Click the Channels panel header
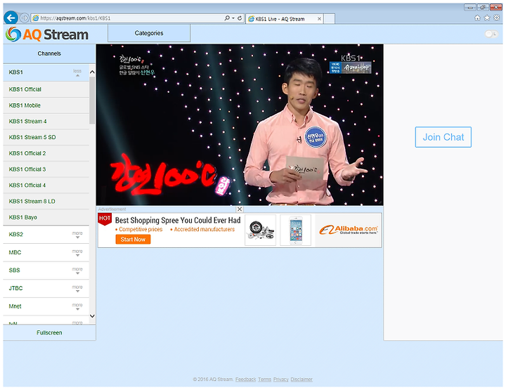This screenshot has width=506, height=390. [x=49, y=53]
